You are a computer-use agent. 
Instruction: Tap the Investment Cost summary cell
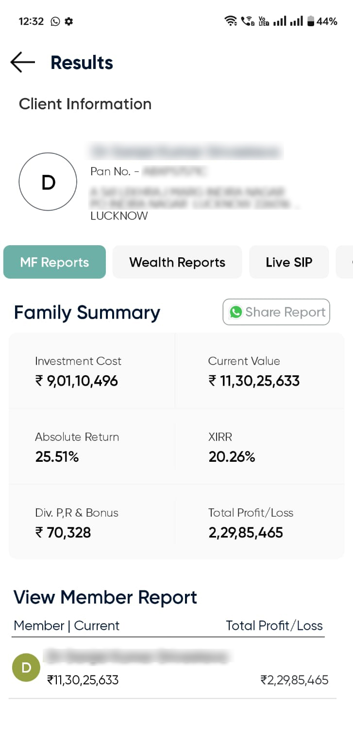[x=91, y=371]
